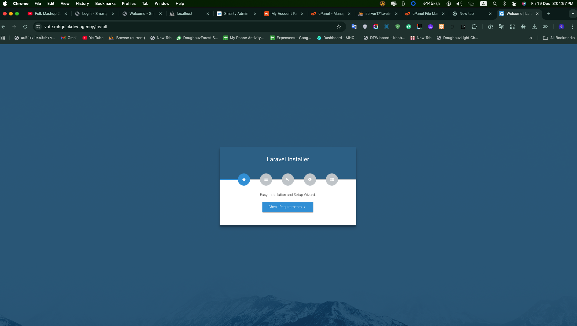Open the History menu in menu bar
Viewport: 577px width, 326px height.
pyautogui.click(x=82, y=4)
